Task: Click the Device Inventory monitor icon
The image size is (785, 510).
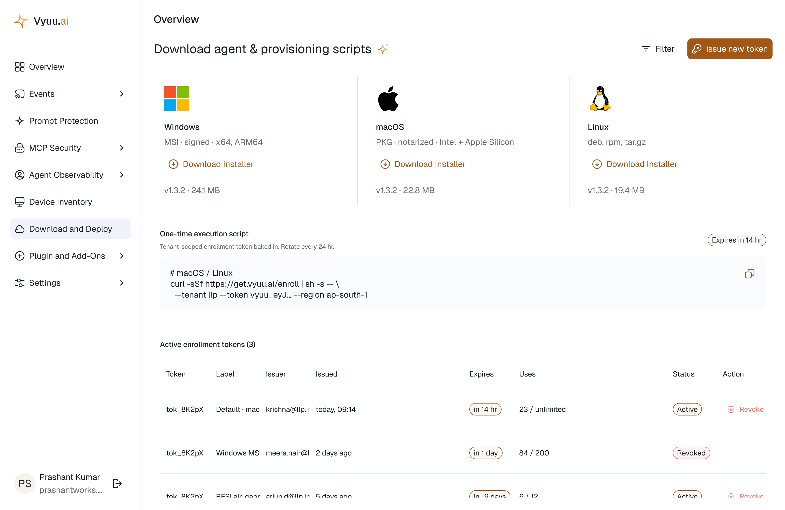Action: (20, 202)
